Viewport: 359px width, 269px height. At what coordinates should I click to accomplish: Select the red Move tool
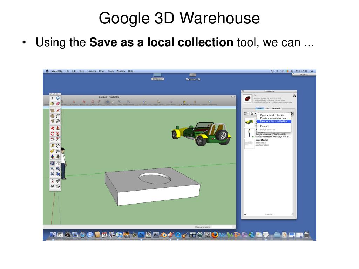pyautogui.click(x=53, y=128)
